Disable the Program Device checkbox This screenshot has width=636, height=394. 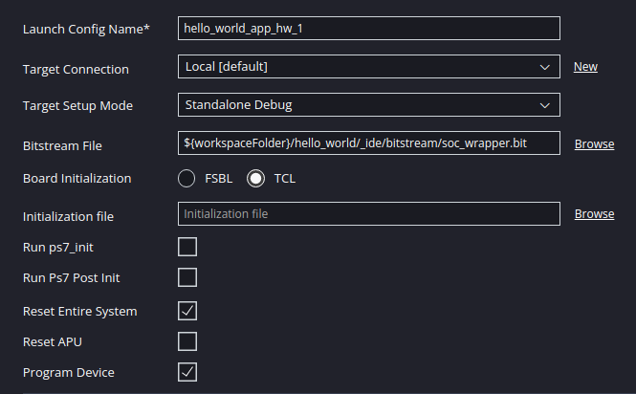[x=187, y=371]
